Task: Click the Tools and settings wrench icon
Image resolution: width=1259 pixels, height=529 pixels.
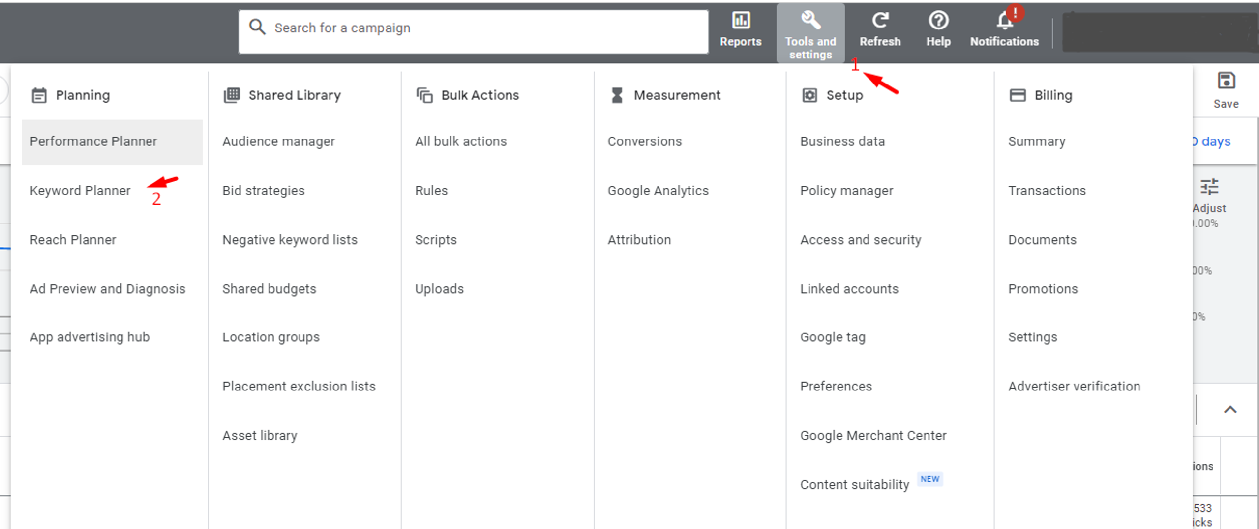Action: click(810, 20)
